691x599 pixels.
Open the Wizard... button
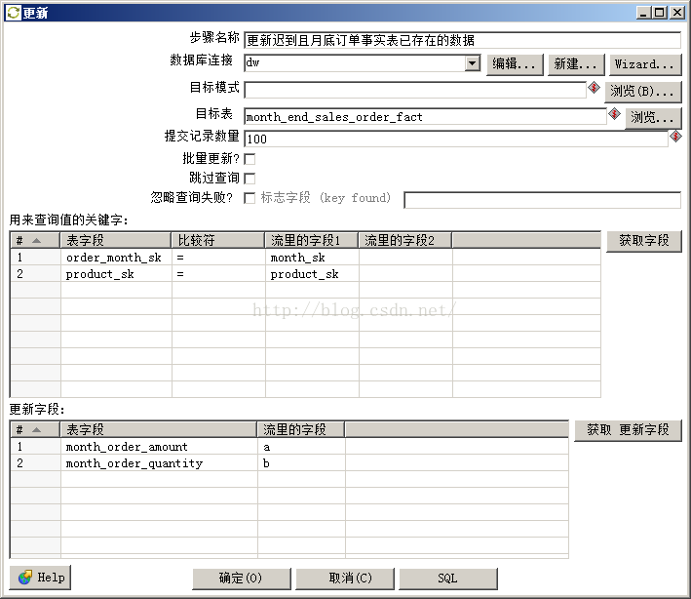pyautogui.click(x=645, y=64)
